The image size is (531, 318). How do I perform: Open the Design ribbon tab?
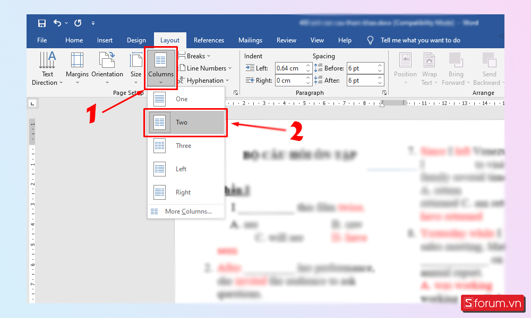[x=136, y=40]
